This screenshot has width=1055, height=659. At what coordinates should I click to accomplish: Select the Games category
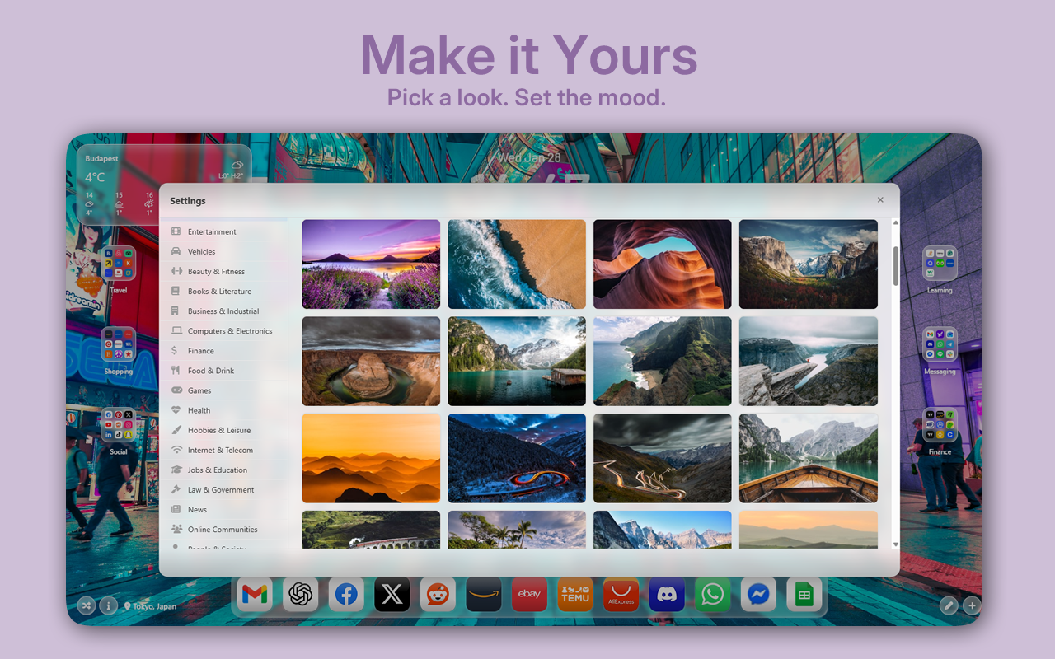[224, 390]
